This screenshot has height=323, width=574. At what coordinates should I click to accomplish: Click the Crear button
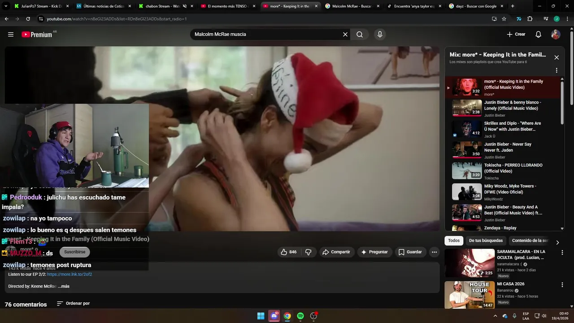tap(516, 35)
